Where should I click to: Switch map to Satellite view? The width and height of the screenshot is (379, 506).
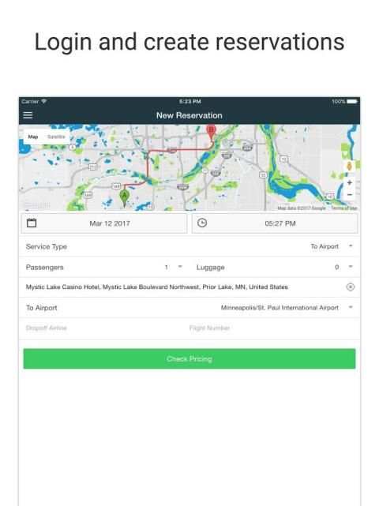56,137
